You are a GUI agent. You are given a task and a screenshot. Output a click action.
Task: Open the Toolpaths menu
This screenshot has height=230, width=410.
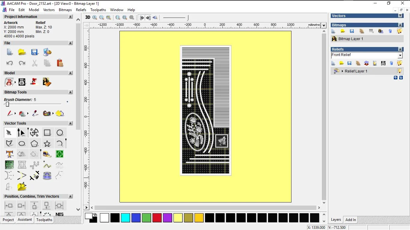click(98, 10)
